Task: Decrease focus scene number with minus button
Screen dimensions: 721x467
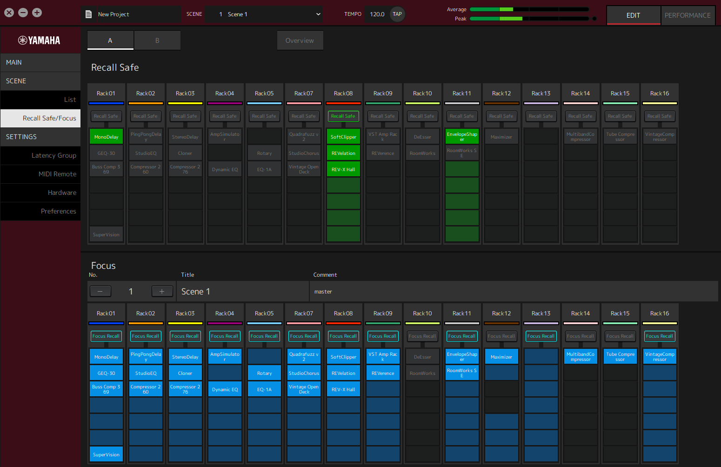Action: click(x=100, y=291)
